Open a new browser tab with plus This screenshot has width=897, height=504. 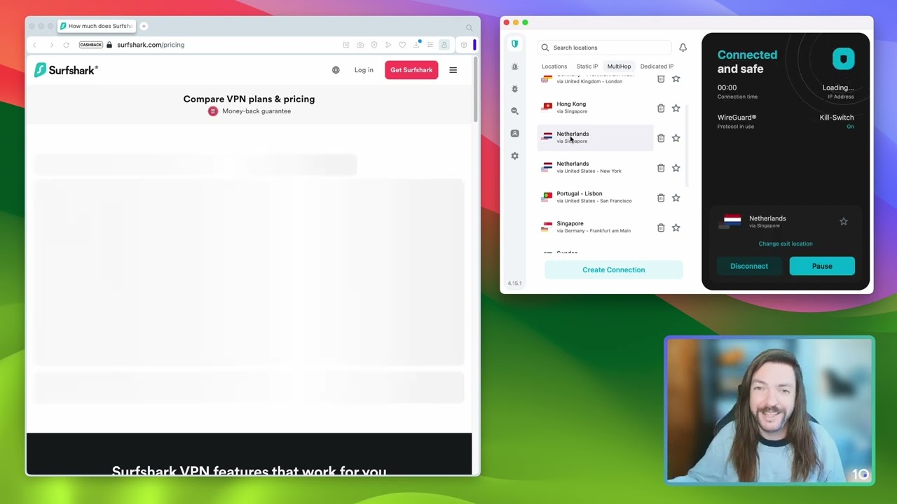(144, 26)
